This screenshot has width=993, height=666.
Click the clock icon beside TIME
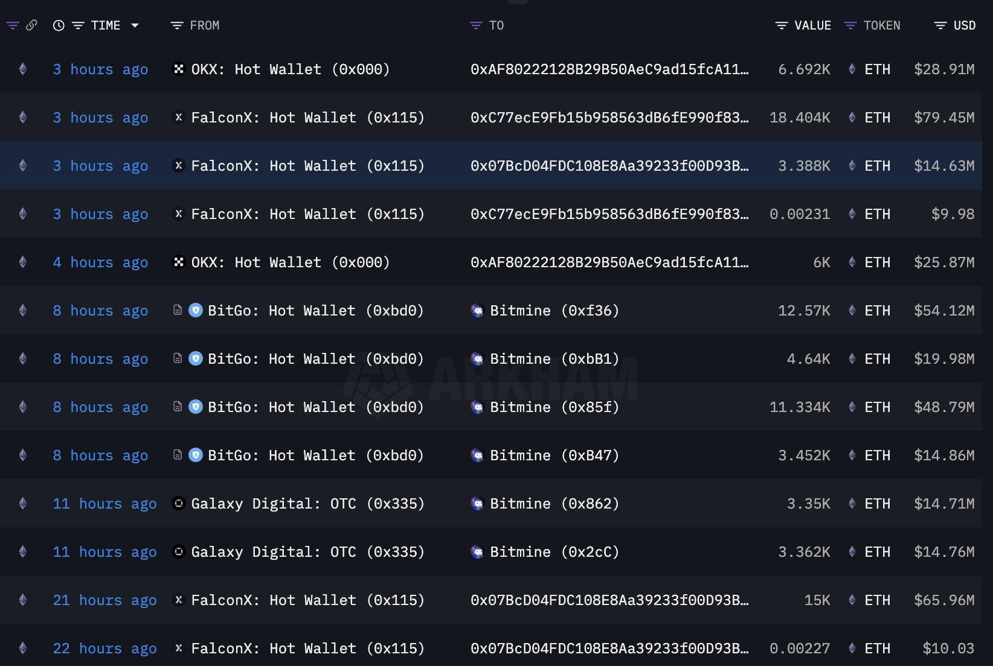coord(59,25)
